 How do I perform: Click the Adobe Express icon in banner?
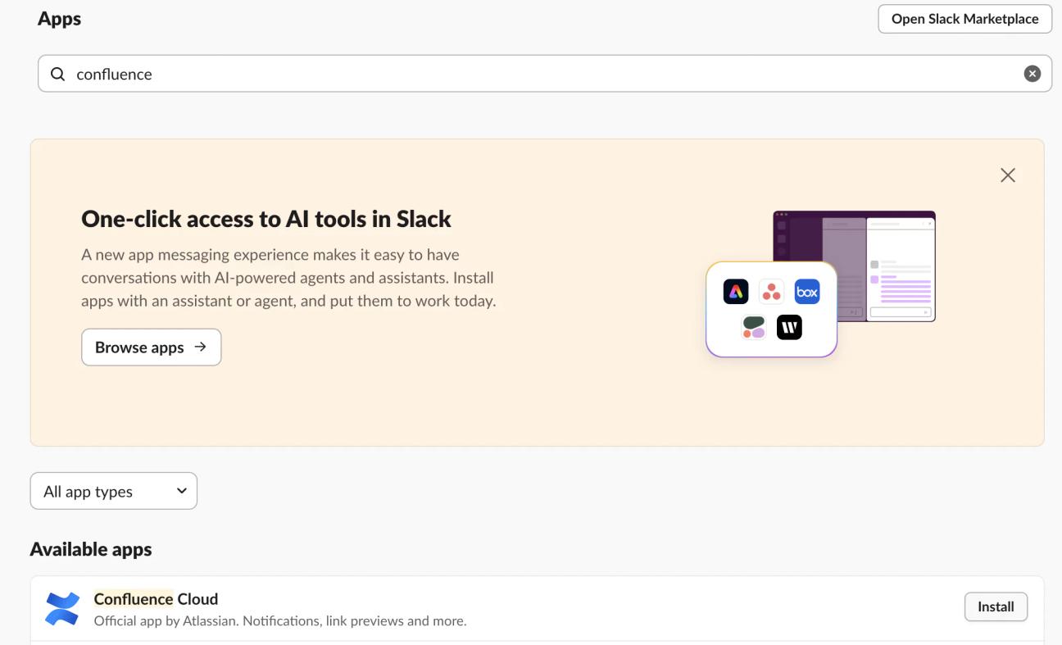point(736,292)
